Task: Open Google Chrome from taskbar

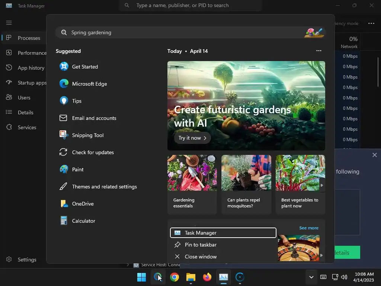Action: point(174,277)
